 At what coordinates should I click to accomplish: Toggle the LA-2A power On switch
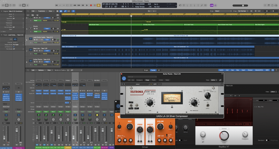point(208,105)
